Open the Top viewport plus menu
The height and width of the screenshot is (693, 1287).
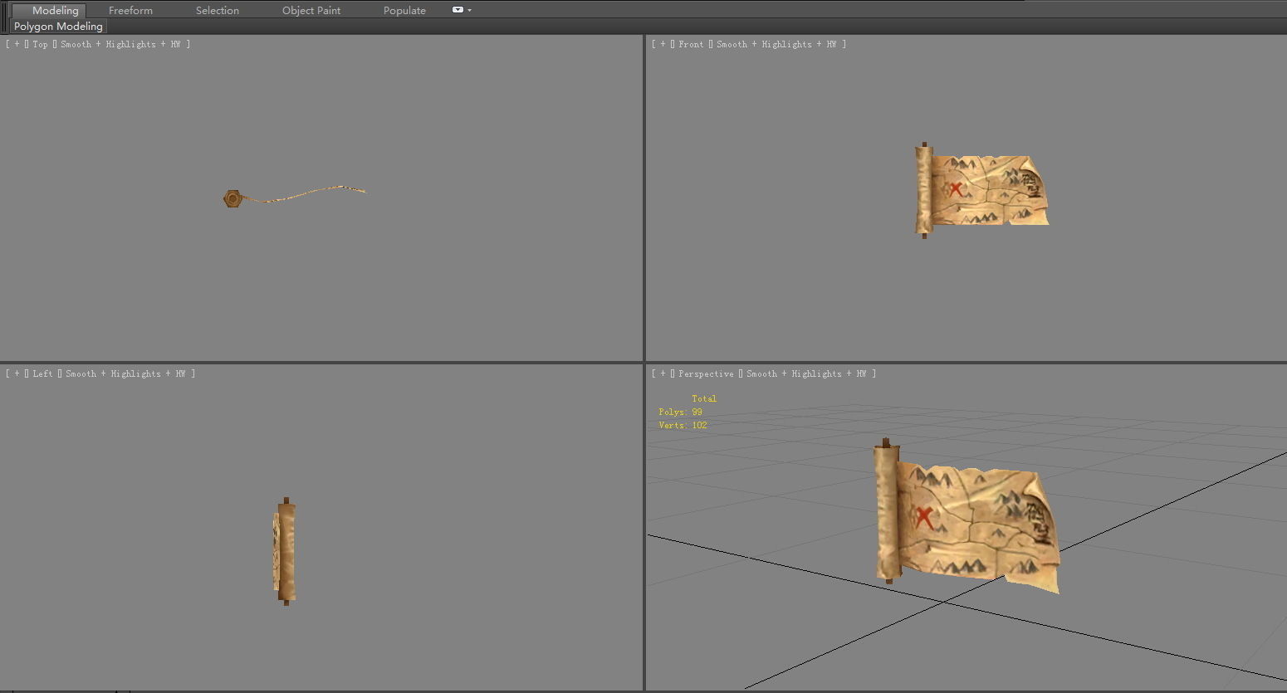pos(17,45)
